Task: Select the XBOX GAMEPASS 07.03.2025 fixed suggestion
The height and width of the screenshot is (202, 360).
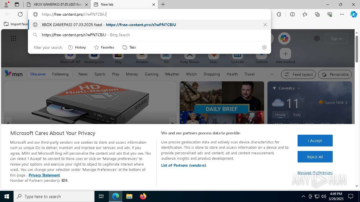Action: click(x=149, y=25)
